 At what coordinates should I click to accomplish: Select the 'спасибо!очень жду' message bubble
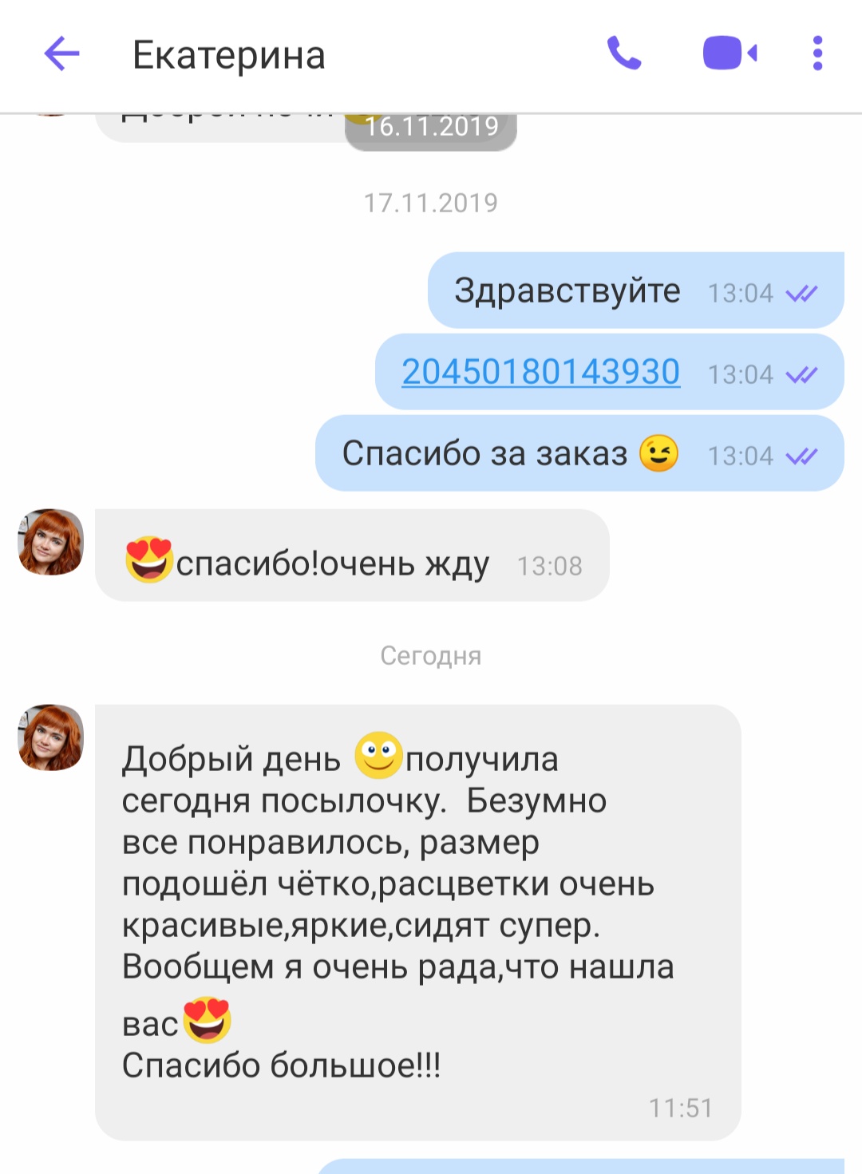tap(352, 555)
